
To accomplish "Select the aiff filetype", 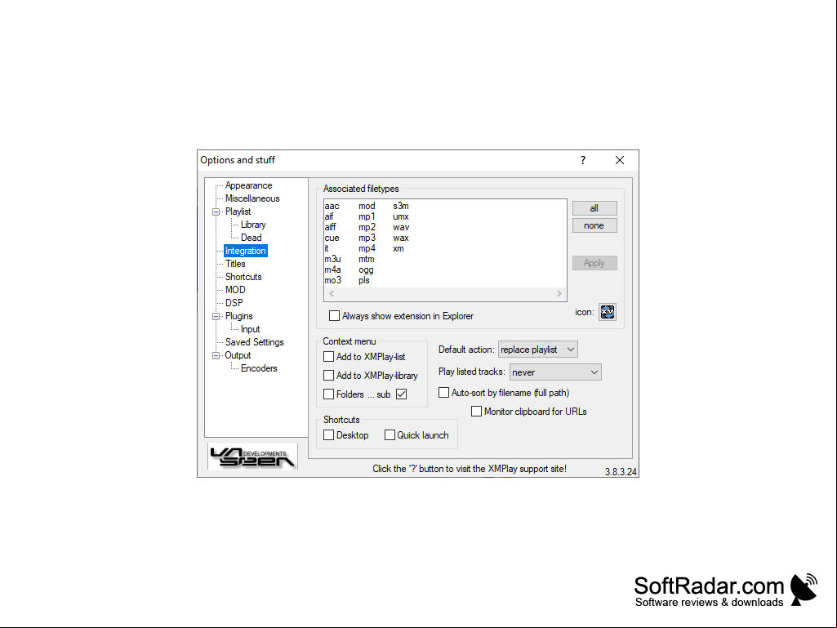I will click(331, 227).
